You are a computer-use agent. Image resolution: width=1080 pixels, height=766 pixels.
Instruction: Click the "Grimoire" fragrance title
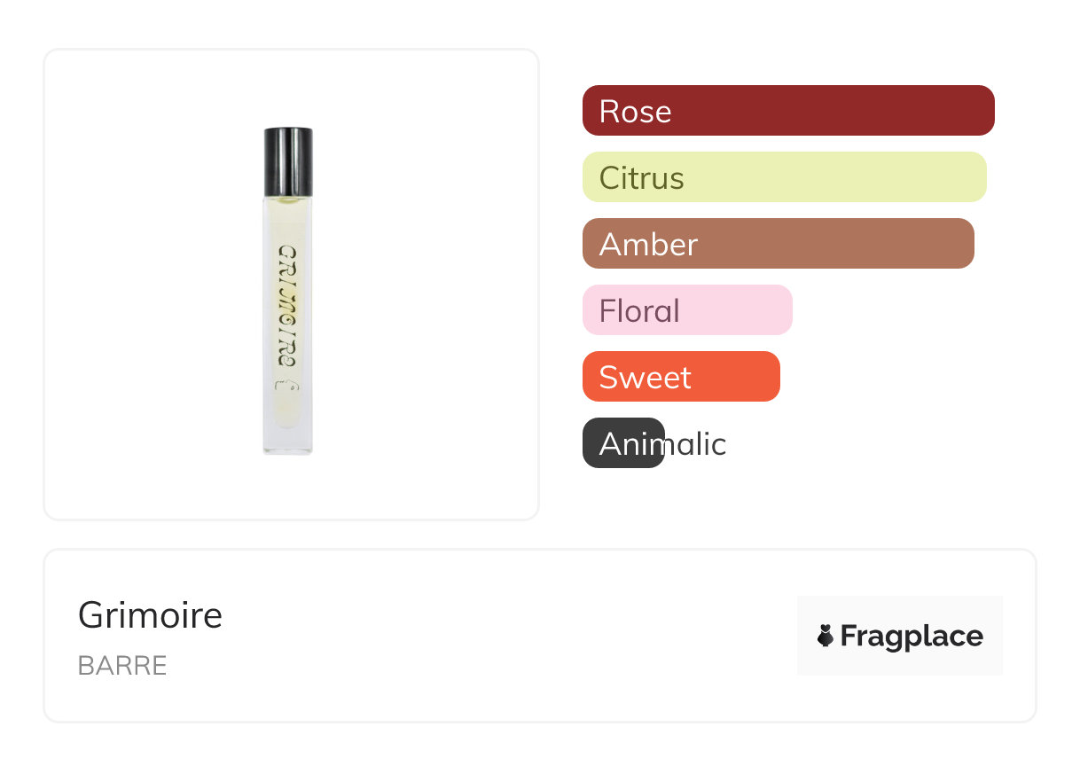pos(150,614)
